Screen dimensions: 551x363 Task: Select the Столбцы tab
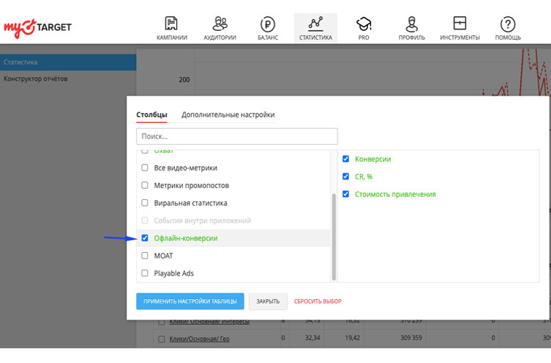pos(151,115)
